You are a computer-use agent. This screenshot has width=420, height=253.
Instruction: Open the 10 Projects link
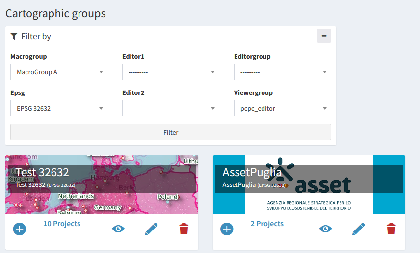tap(62, 224)
